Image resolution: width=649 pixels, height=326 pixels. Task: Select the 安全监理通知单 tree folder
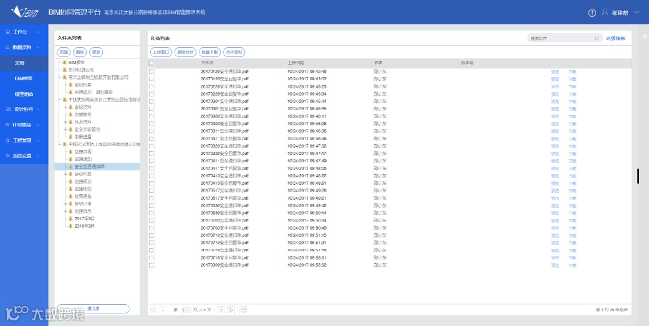coord(89,167)
